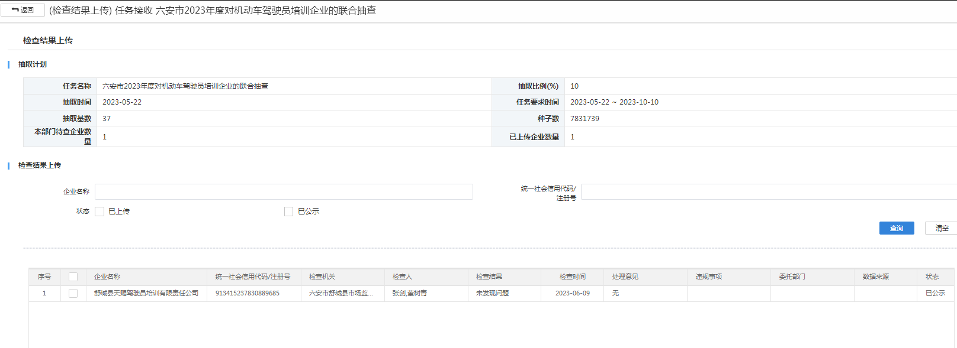Click the 企业名称 column header
The image size is (957, 348).
tap(107, 277)
